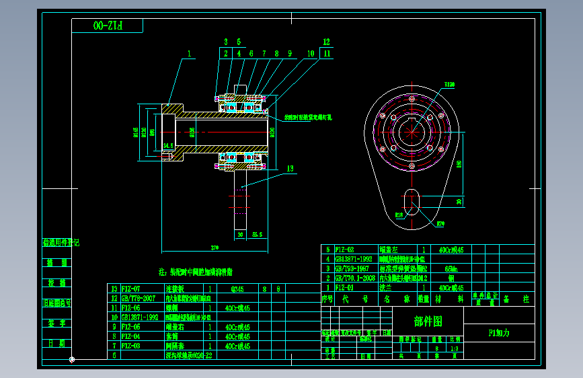Click standard GB/T93-1987 in row 3
The image size is (583, 378).
click(x=352, y=268)
